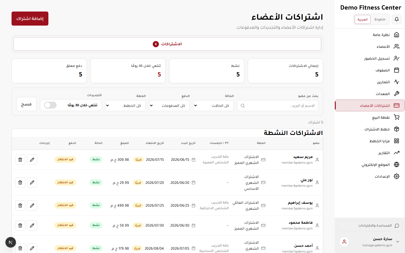Viewport: 405px width, 253px height.
Task: Click the grid icon beside مزايا الخطط
Action: (397, 141)
